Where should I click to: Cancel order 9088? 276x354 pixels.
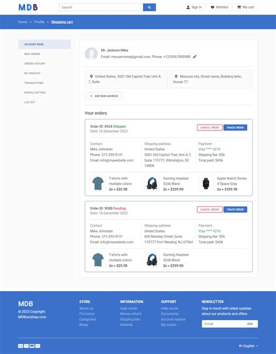tap(210, 210)
